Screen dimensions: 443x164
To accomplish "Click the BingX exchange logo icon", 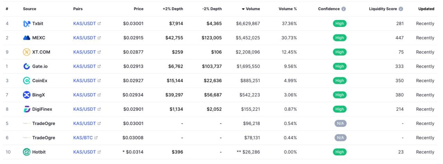I will (x=27, y=95).
